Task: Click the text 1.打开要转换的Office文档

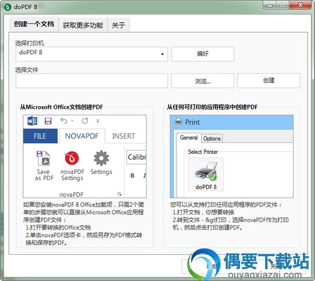Action: click(58, 227)
